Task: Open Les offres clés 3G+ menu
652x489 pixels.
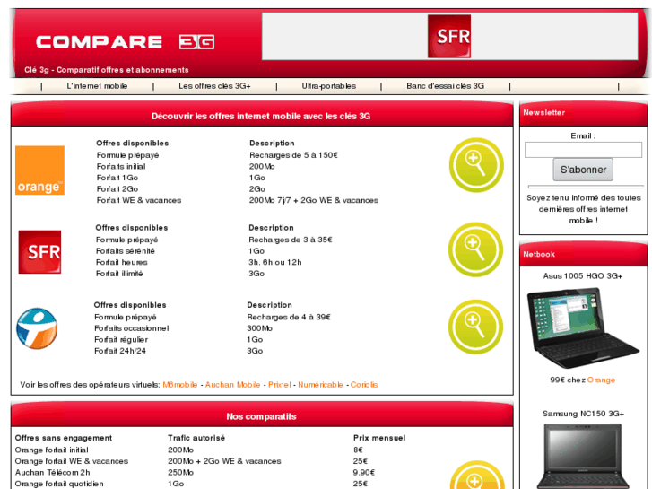Action: (x=214, y=86)
